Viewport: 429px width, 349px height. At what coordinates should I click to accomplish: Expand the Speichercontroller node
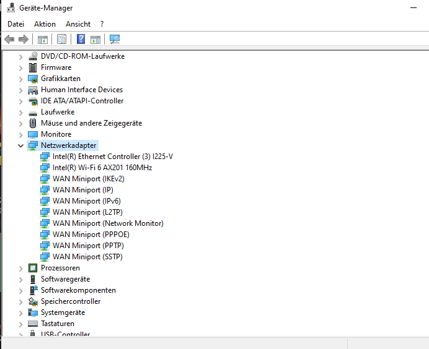(21, 302)
